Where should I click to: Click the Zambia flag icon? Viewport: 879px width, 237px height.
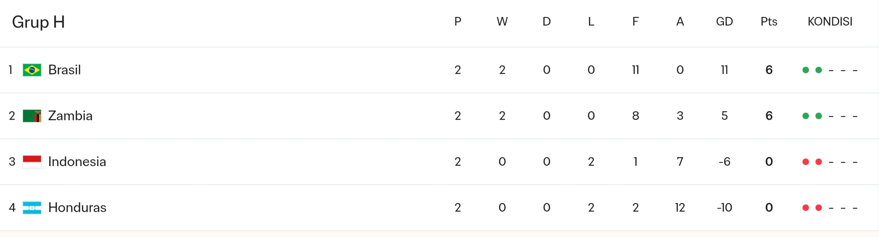point(32,116)
